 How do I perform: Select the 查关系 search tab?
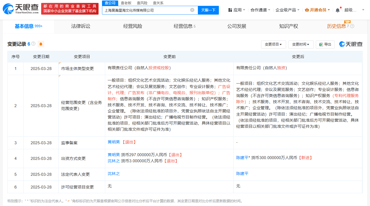(158, 3)
